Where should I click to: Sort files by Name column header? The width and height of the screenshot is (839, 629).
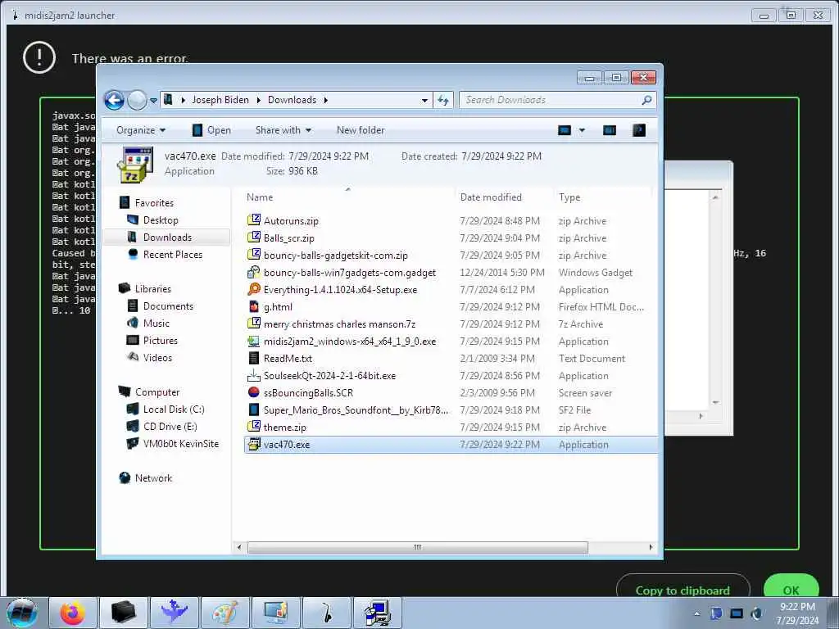point(260,197)
